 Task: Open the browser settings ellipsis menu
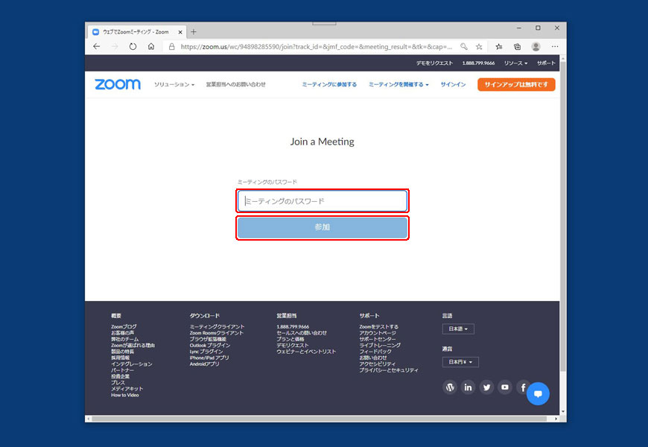(x=555, y=47)
